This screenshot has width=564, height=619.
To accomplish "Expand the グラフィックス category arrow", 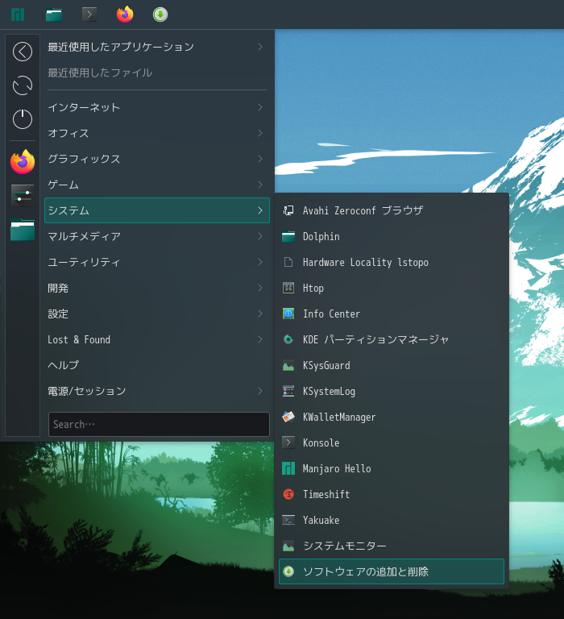I will pyautogui.click(x=260, y=159).
